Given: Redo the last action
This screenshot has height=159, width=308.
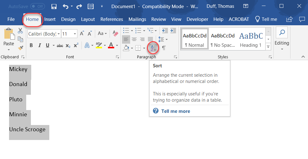Looking at the screenshot, I should [79, 7].
